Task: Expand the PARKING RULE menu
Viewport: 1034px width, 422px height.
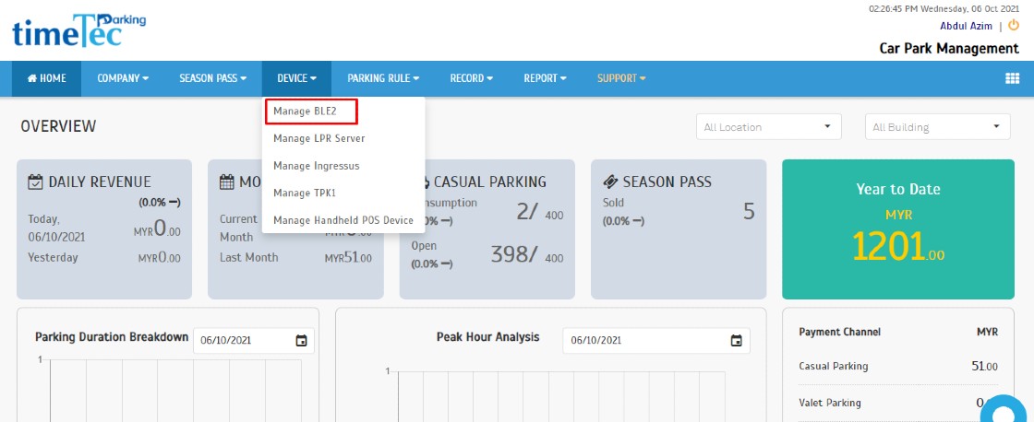Action: click(x=383, y=78)
